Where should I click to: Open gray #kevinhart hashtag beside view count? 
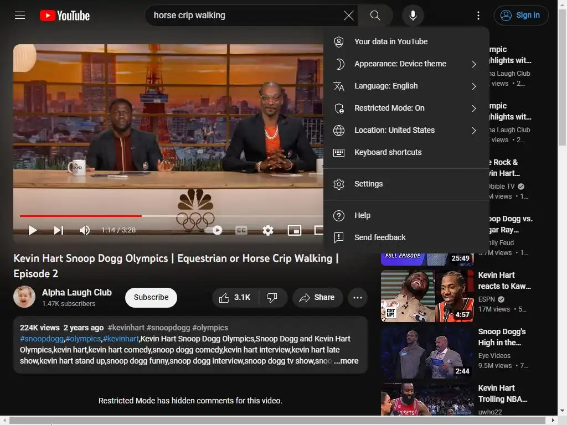click(126, 328)
